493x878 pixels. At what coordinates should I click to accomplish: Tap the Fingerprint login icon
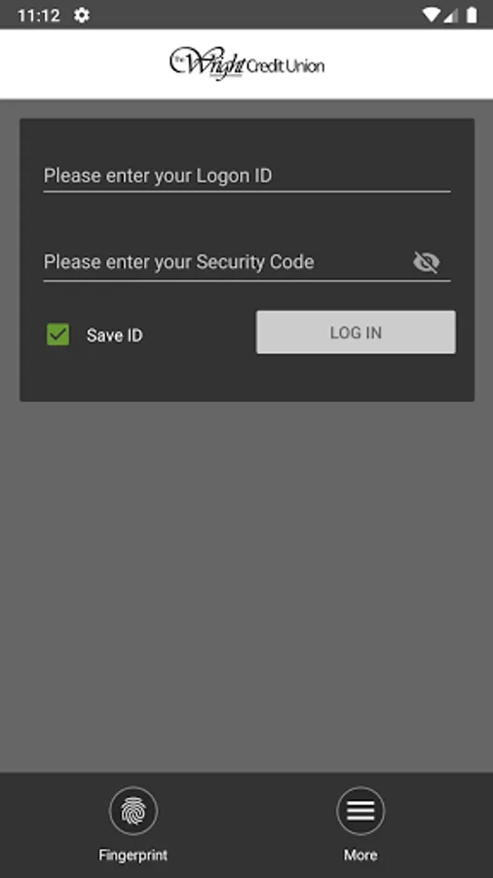(x=133, y=811)
